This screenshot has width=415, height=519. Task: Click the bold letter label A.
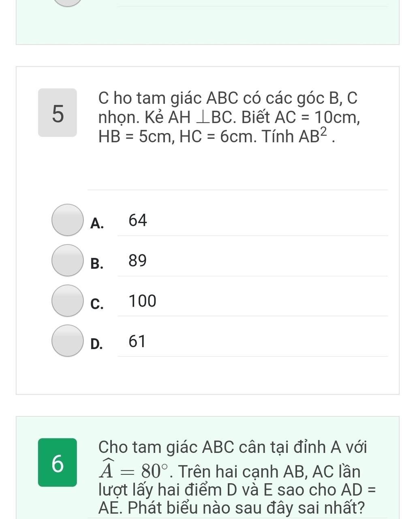[x=97, y=223]
